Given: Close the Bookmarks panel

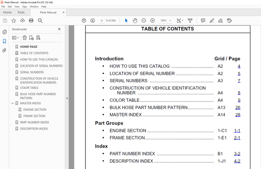Looking at the screenshot, I should pyautogui.click(x=59, y=29).
